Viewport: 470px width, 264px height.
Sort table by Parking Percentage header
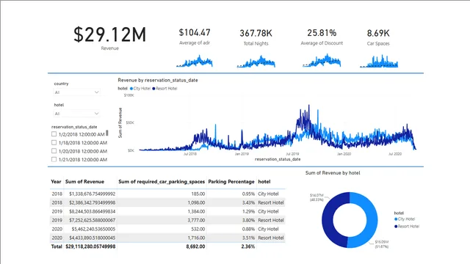pyautogui.click(x=231, y=182)
